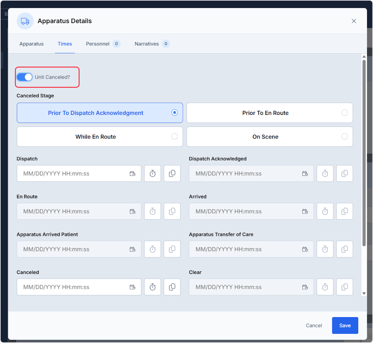
Task: Copy Canceled time with duplicate icon
Action: coord(172,287)
